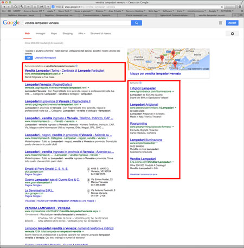This screenshot has height=248, width=244.
Task: Open 'Lampadari Illuminazione' ad
Action: point(146,140)
